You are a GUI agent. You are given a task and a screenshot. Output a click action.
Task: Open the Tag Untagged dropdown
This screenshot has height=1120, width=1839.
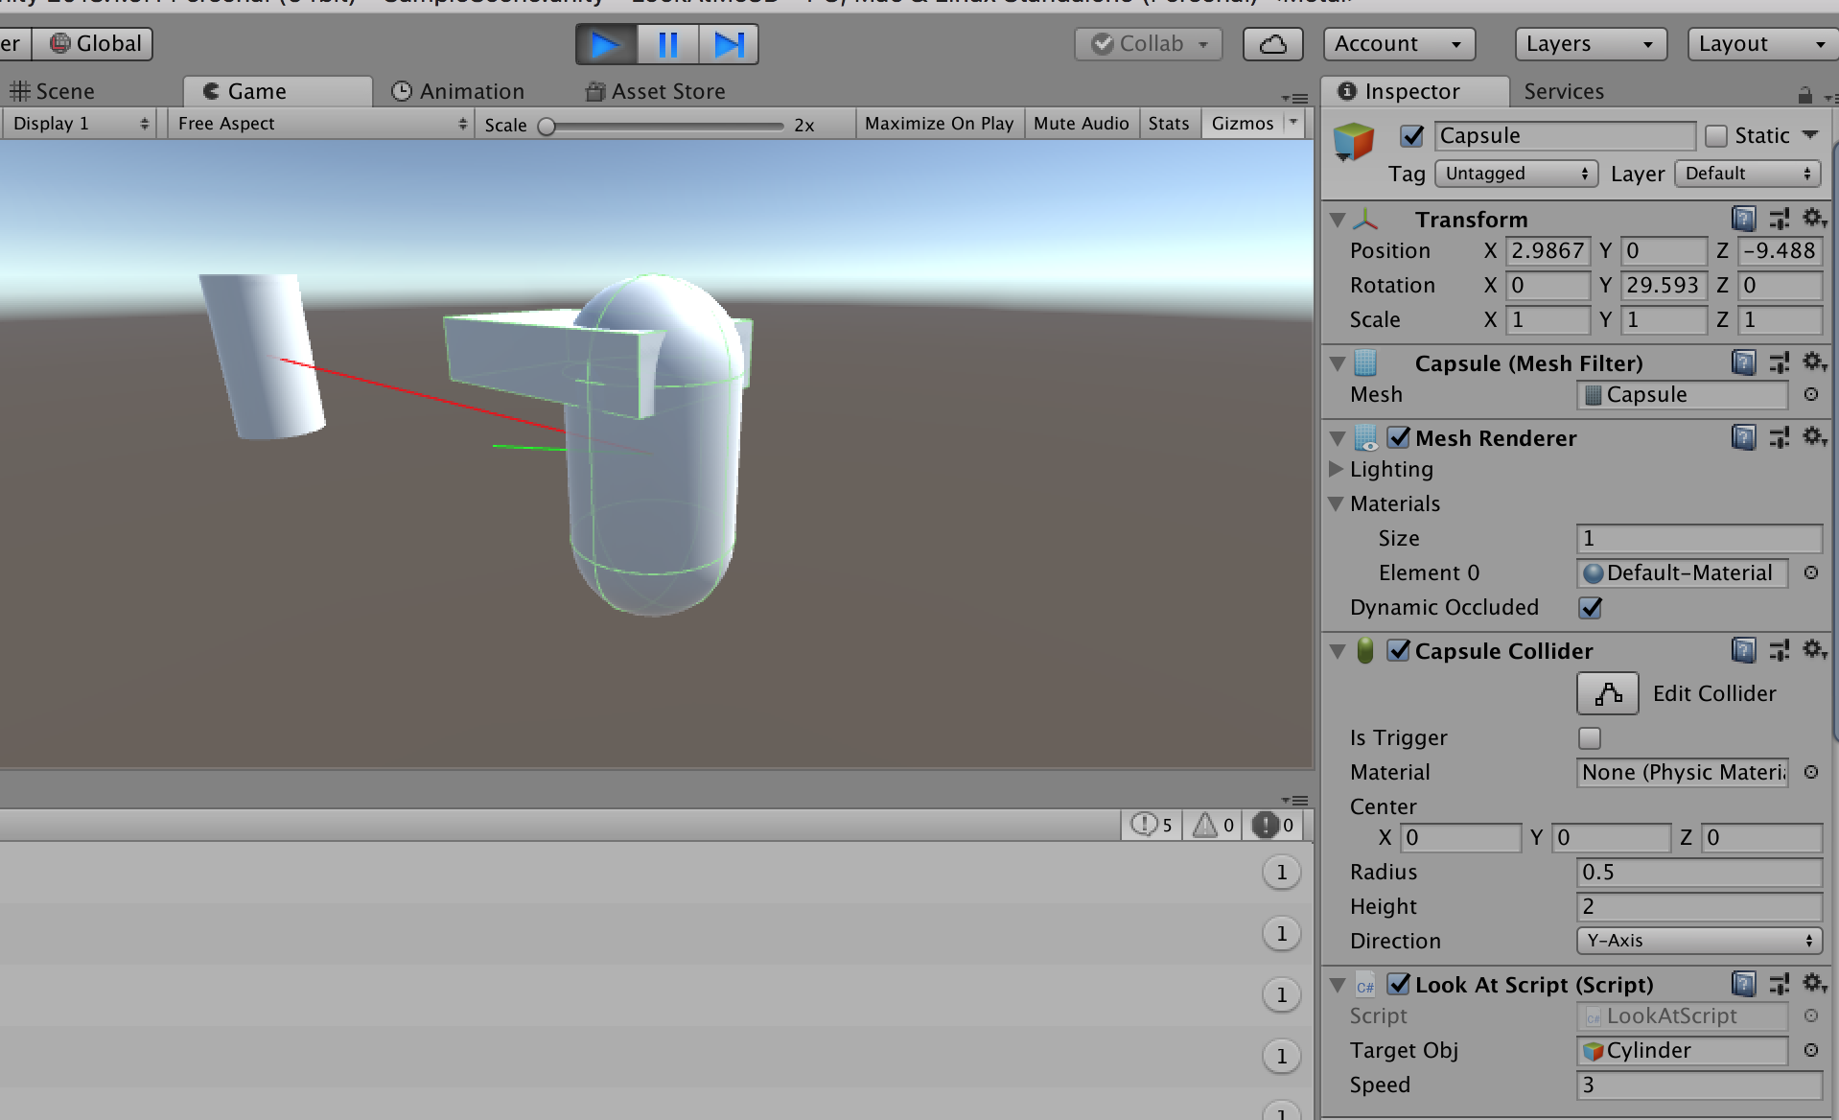point(1516,174)
